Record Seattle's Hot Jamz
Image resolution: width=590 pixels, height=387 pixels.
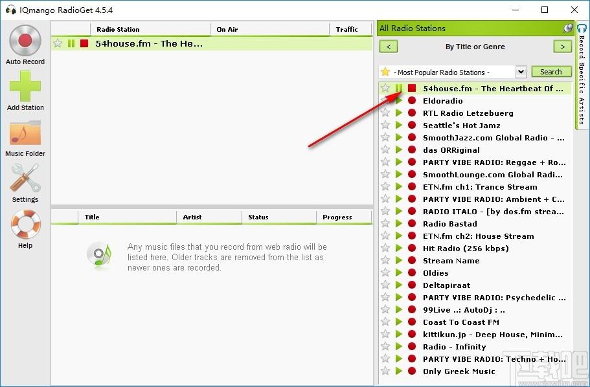[x=412, y=126]
